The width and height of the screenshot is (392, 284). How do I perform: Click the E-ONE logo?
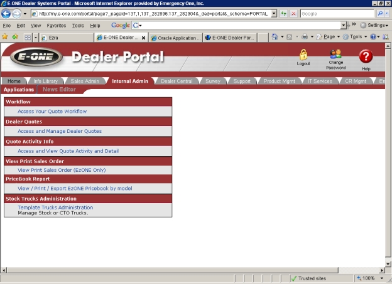[36, 57]
